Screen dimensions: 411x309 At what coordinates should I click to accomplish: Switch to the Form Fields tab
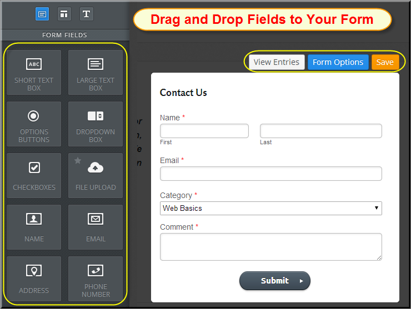(x=42, y=14)
